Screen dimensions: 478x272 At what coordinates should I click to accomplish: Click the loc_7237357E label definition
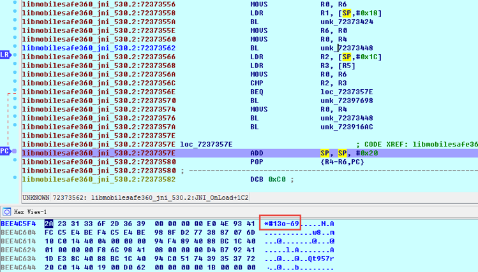tap(206, 144)
